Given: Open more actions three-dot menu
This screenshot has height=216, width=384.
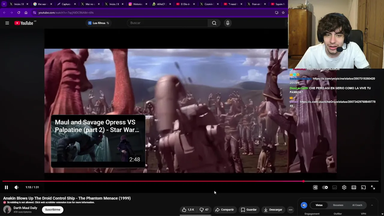Looking at the screenshot, I should click(x=290, y=210).
